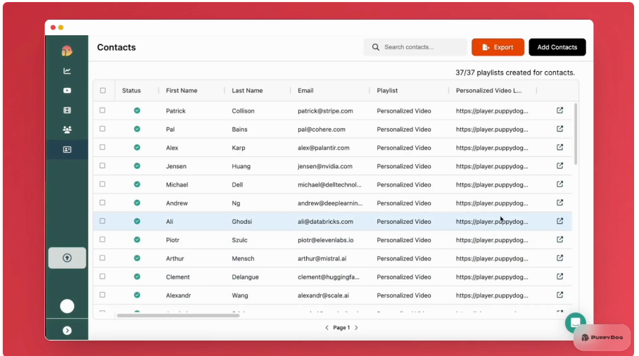Click the search magnifier icon
This screenshot has width=639, height=356.
pos(375,47)
